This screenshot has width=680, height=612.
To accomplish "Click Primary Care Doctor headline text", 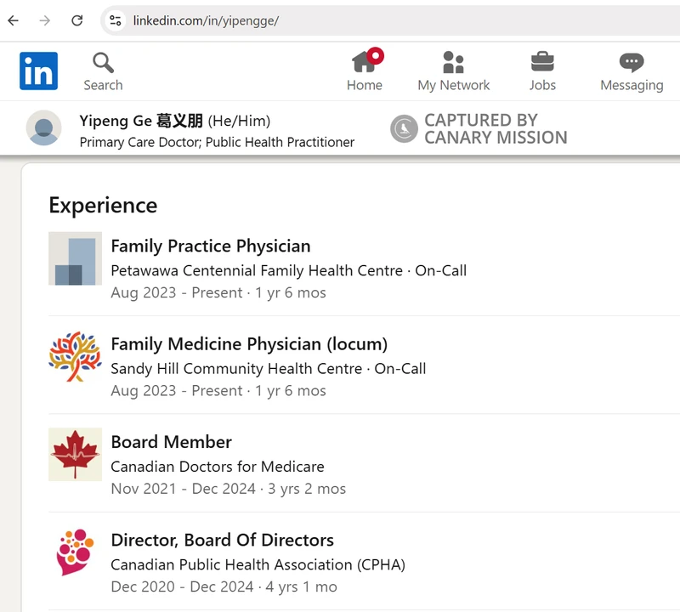I will click(x=217, y=142).
